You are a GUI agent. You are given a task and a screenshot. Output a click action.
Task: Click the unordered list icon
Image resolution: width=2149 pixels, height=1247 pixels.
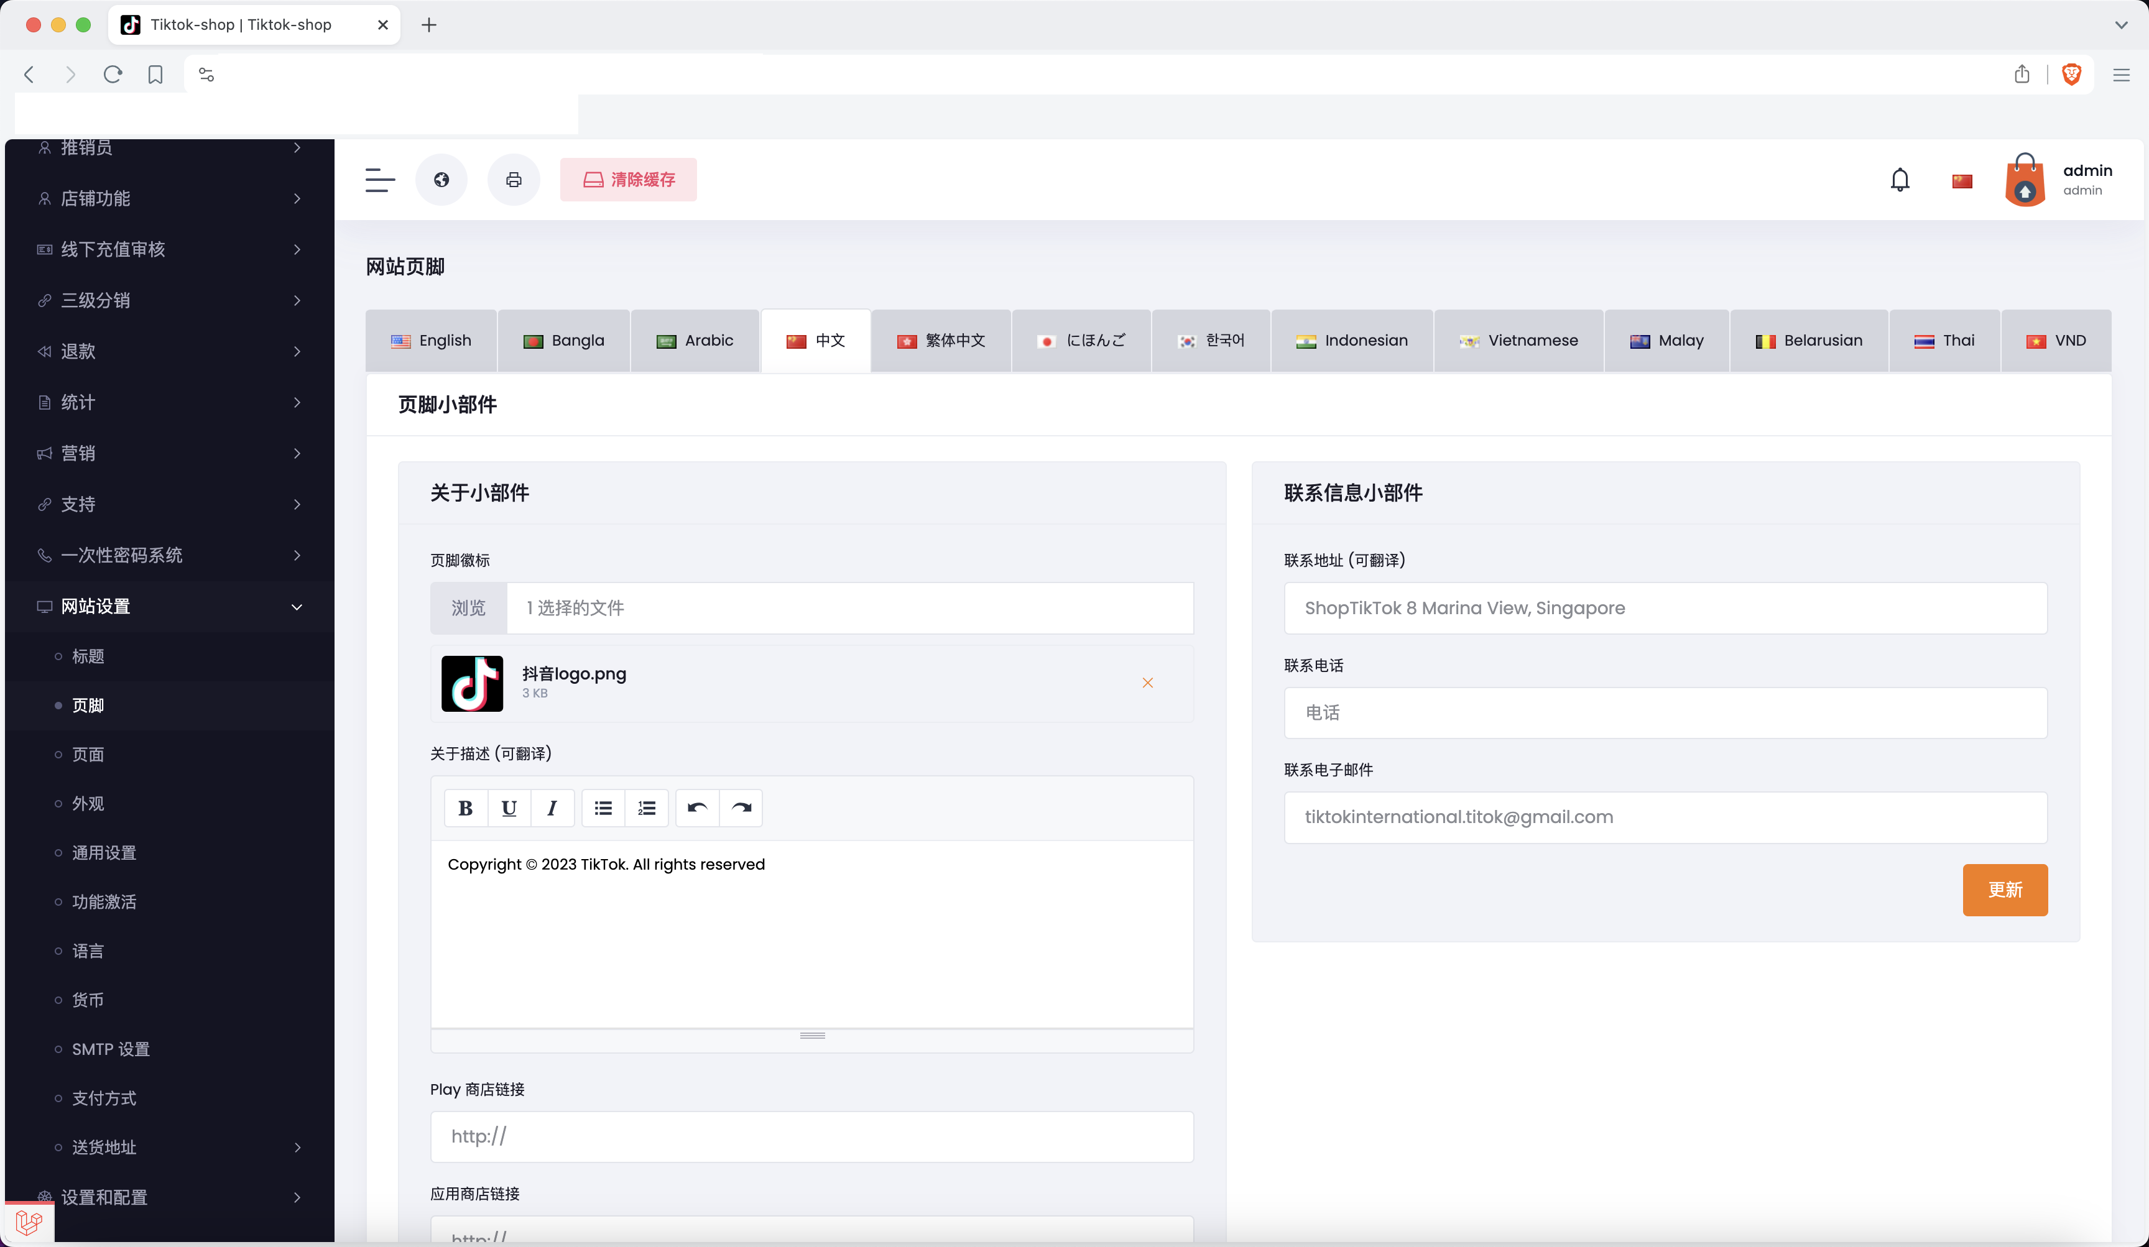604,806
